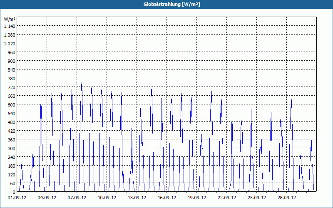
Task: Click the 04.09.12 date label
Action: pos(47,198)
